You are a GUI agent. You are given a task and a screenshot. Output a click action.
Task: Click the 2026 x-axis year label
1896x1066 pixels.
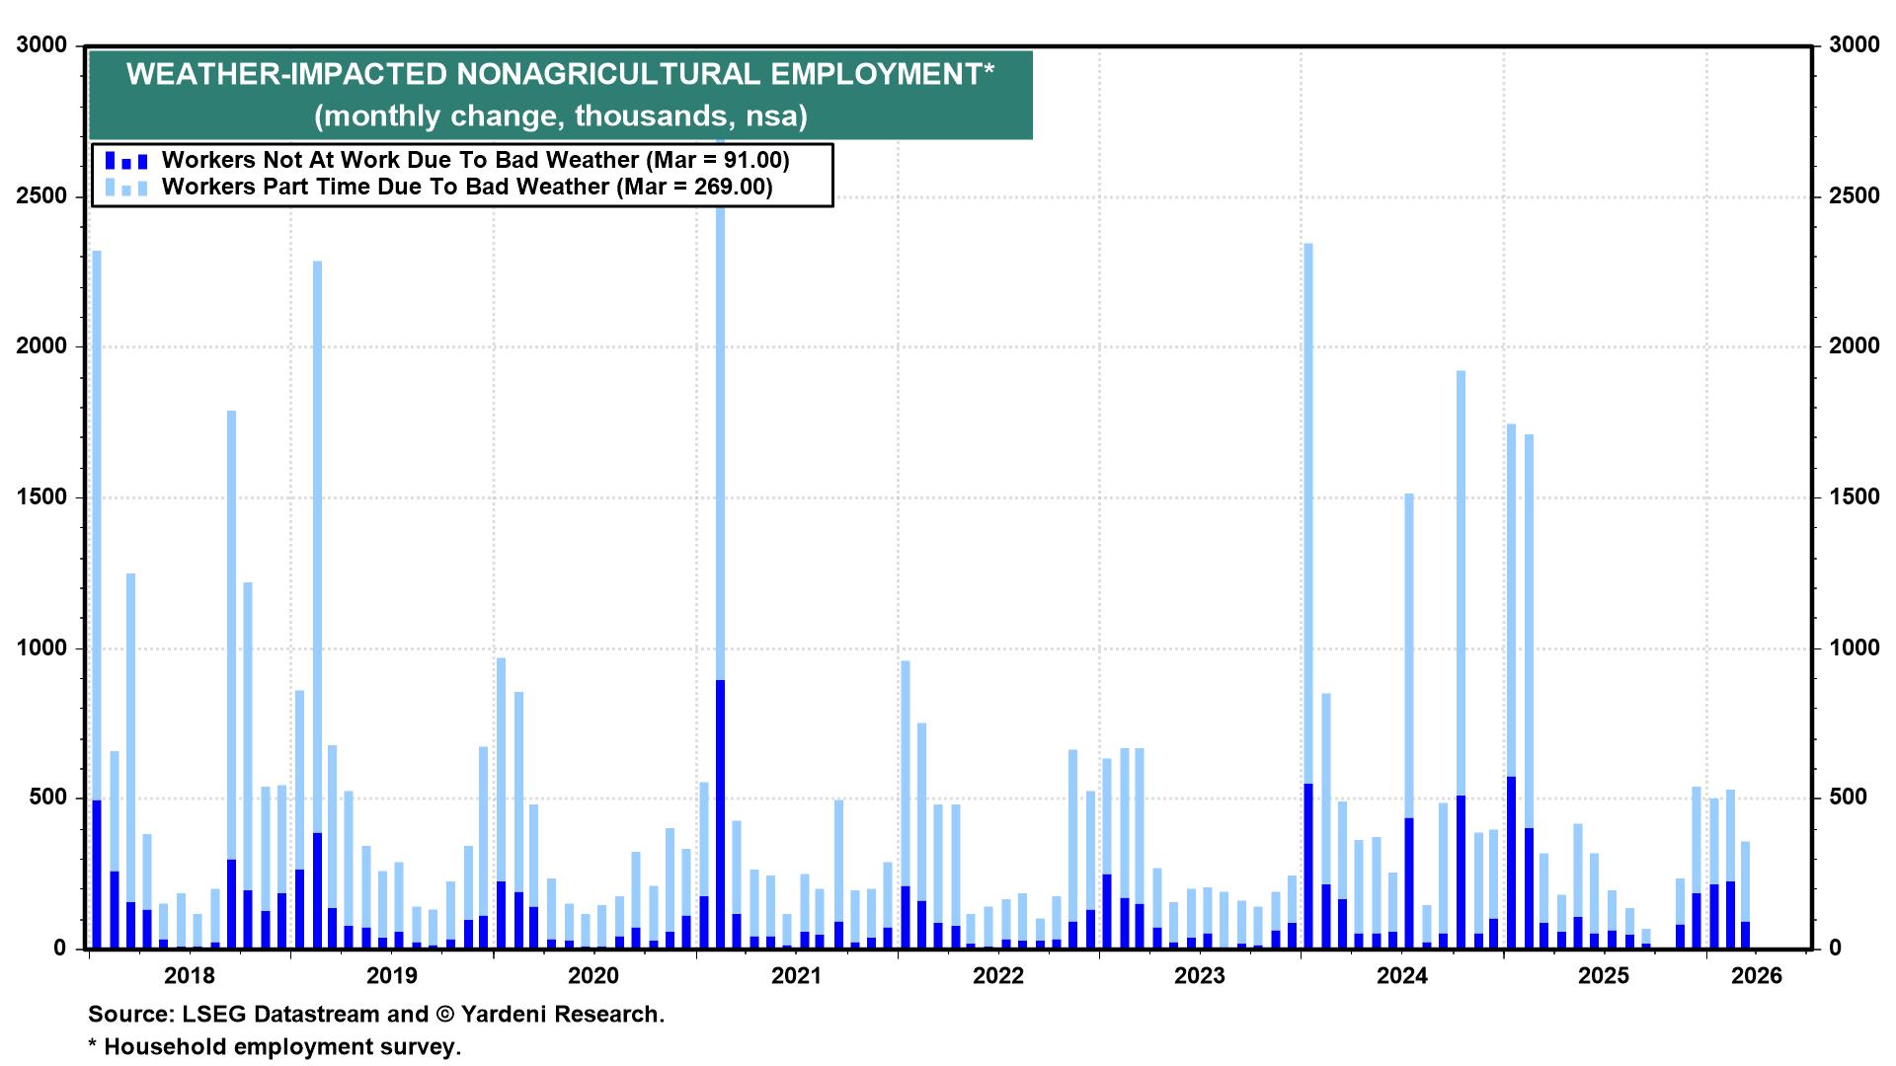(x=1758, y=976)
